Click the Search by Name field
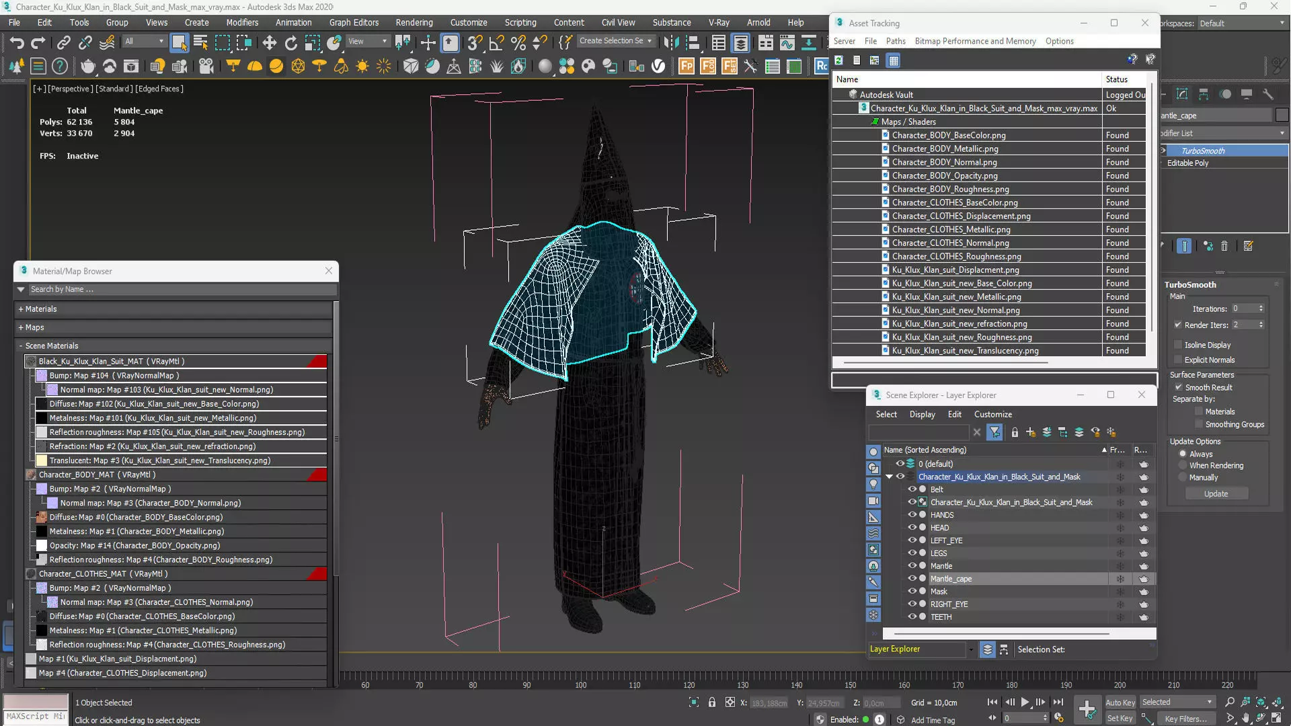 (x=182, y=289)
